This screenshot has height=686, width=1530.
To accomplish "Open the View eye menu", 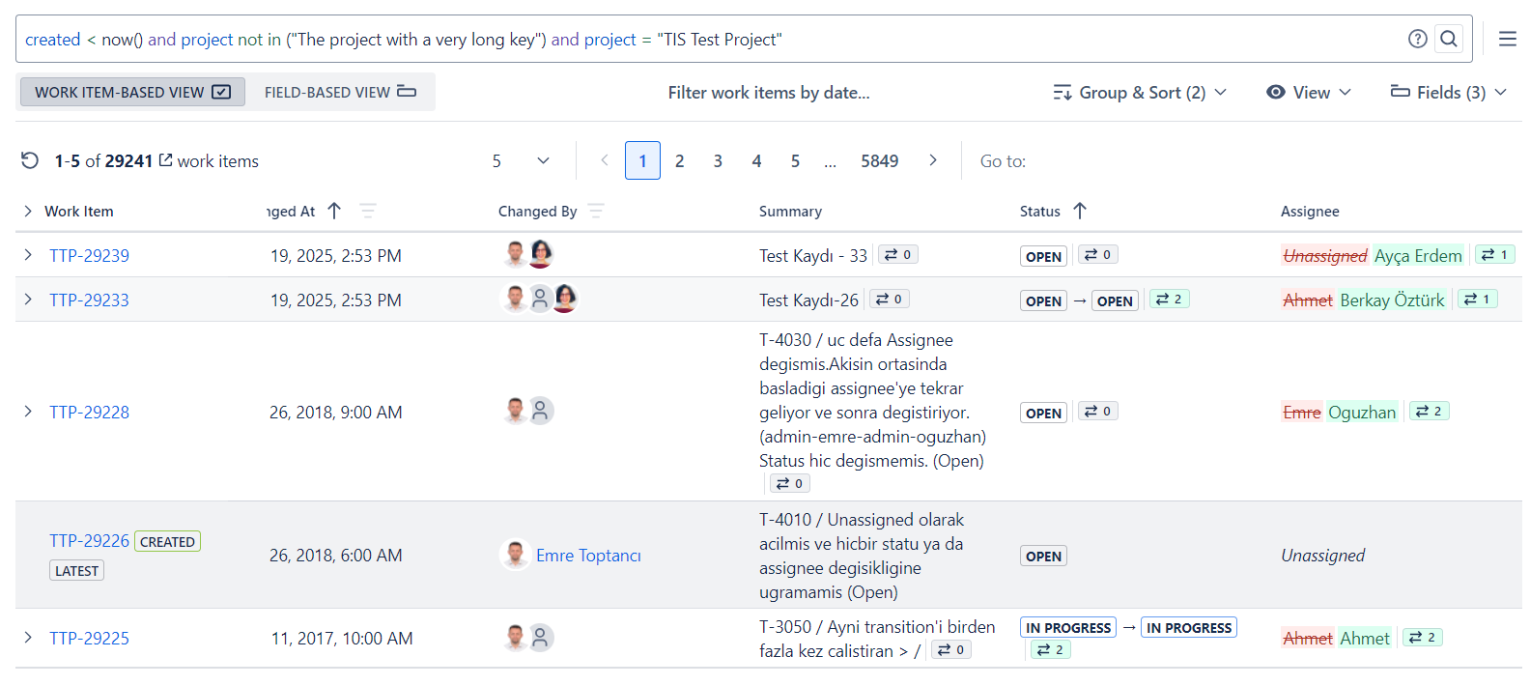I will coord(1308,92).
